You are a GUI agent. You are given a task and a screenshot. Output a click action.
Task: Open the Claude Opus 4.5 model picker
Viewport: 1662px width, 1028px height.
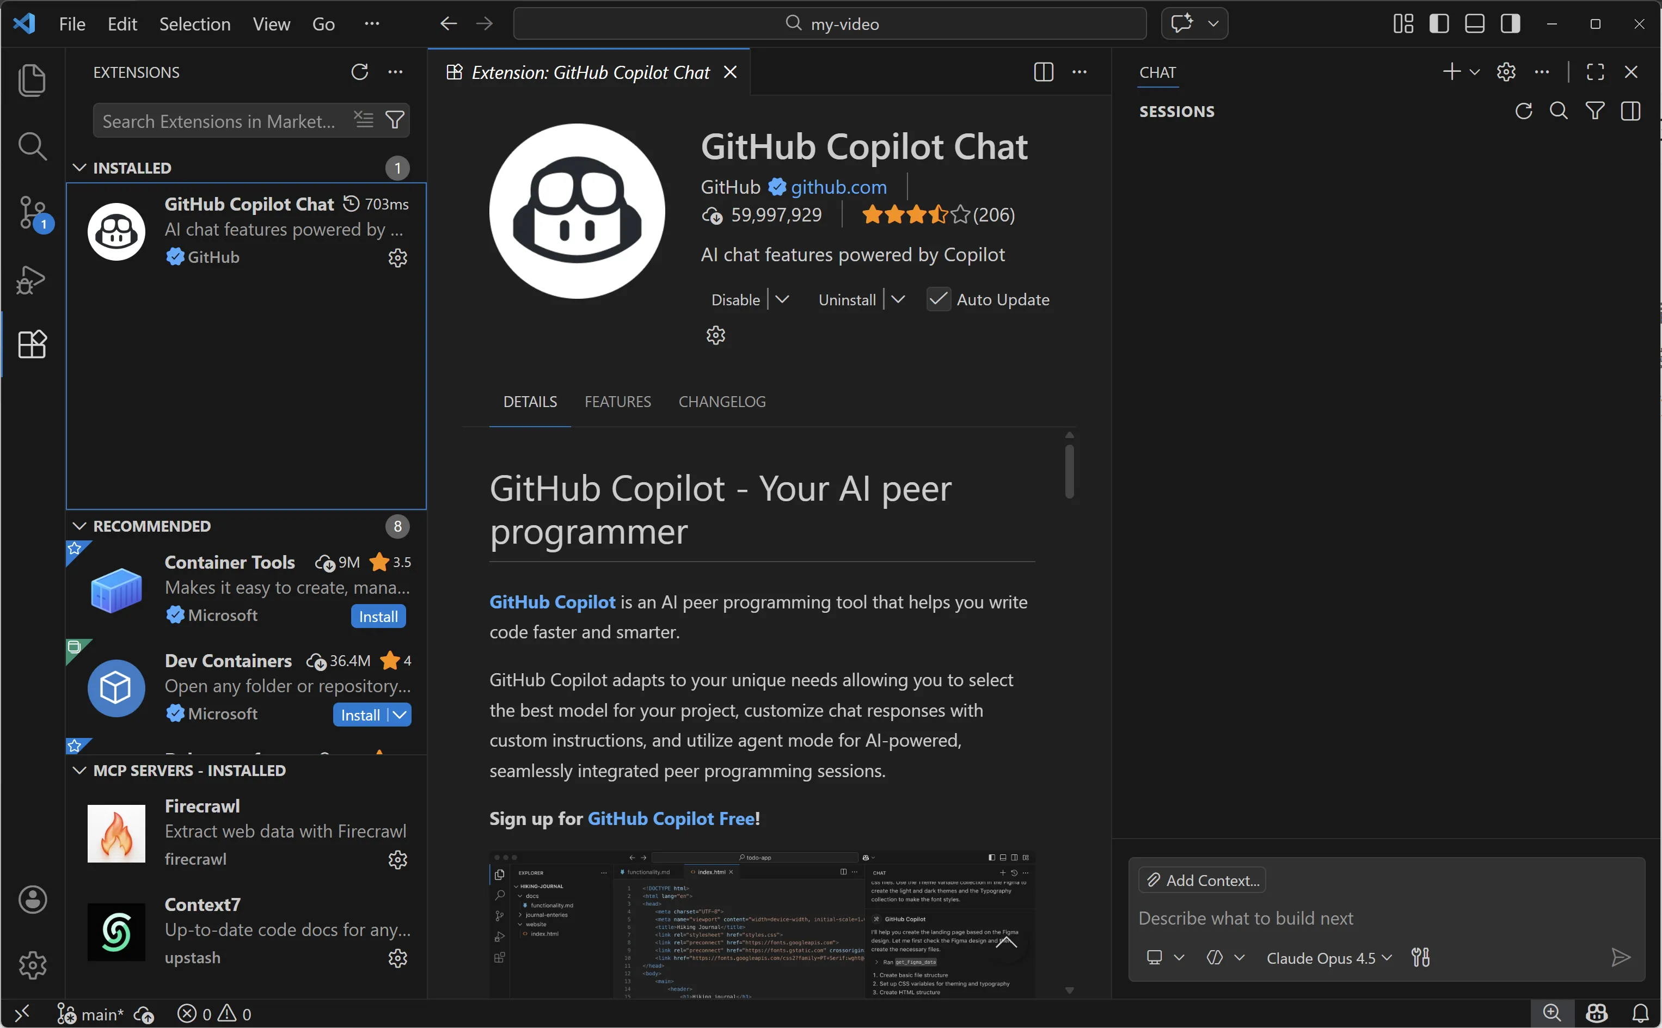pyautogui.click(x=1328, y=957)
